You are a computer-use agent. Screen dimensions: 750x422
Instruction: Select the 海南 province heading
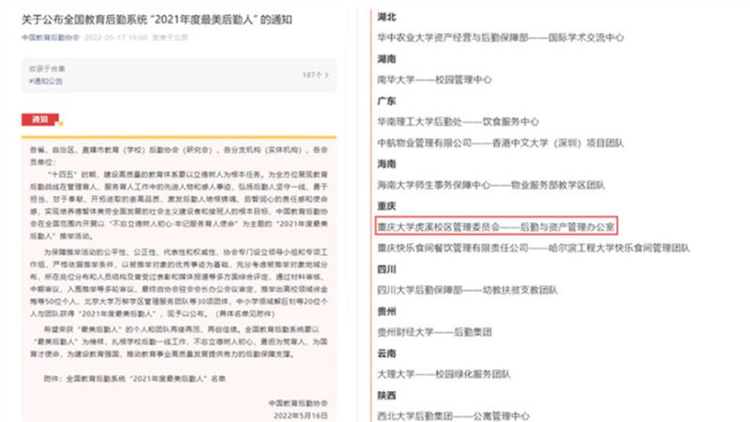[x=386, y=164]
